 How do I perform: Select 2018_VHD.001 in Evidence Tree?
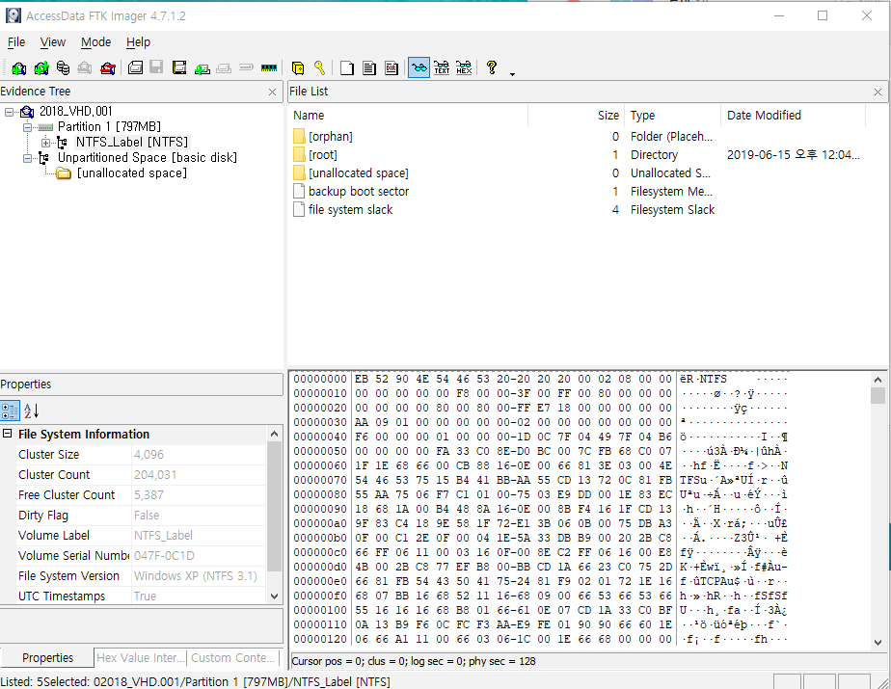[x=75, y=112]
